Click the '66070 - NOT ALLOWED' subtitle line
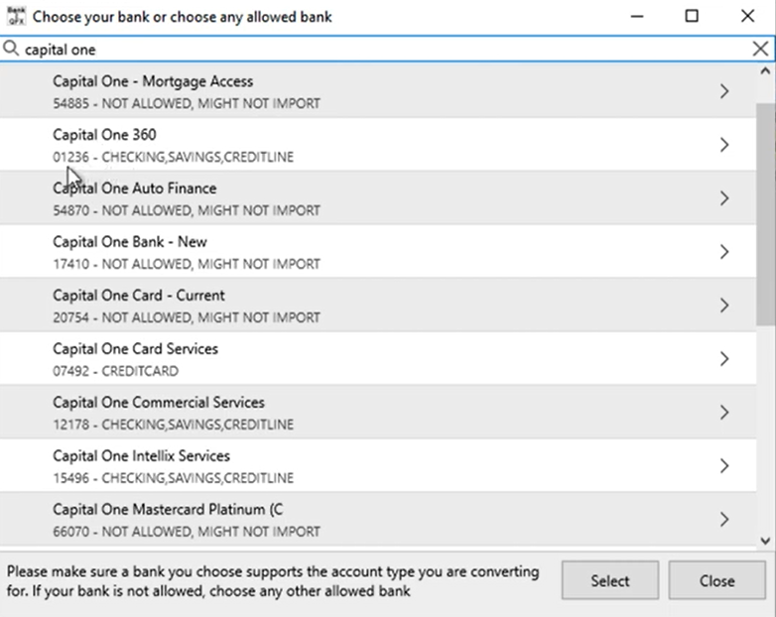The width and height of the screenshot is (776, 617). pyautogui.click(x=187, y=532)
